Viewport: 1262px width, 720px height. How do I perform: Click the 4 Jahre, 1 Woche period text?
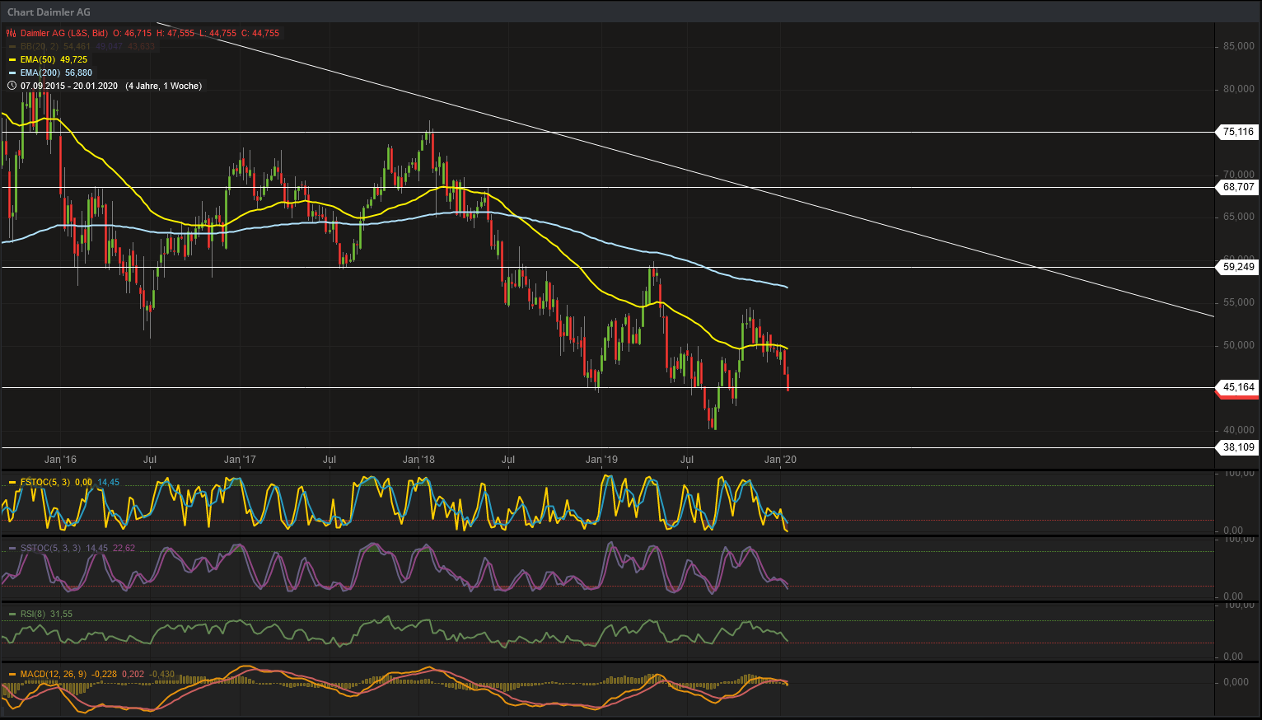pyautogui.click(x=164, y=86)
